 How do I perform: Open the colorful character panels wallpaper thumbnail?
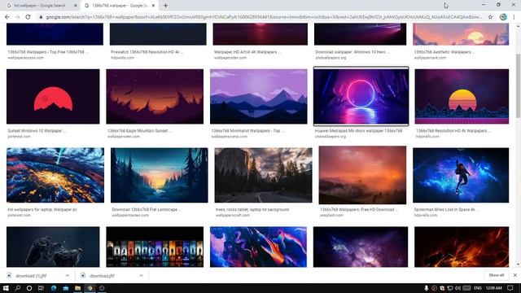point(155,247)
